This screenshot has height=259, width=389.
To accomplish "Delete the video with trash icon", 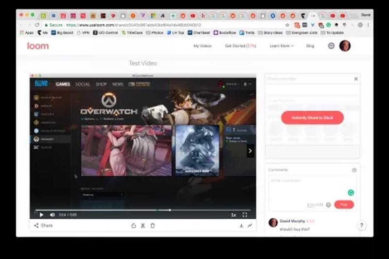I will pyautogui.click(x=153, y=226).
